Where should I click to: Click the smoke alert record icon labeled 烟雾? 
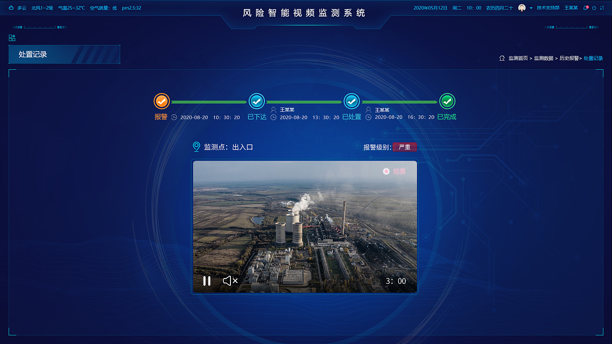pyautogui.click(x=386, y=171)
